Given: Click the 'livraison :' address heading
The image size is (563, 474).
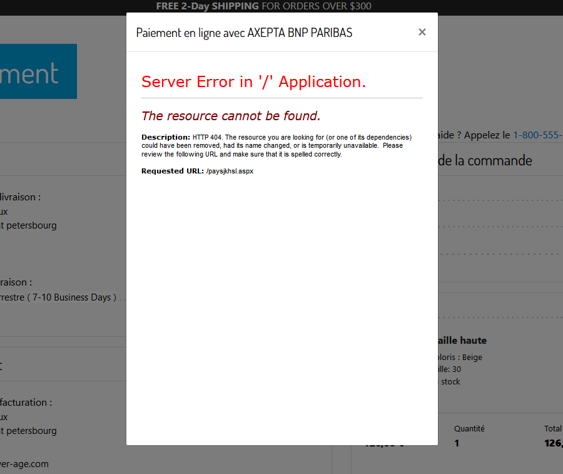Looking at the screenshot, I should [20, 197].
